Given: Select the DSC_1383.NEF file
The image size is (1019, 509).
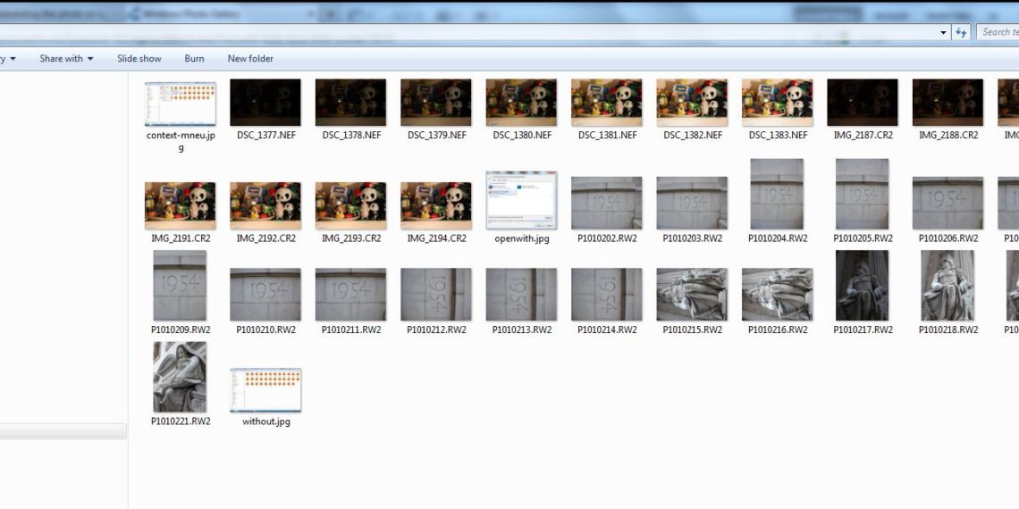Looking at the screenshot, I should (778, 103).
